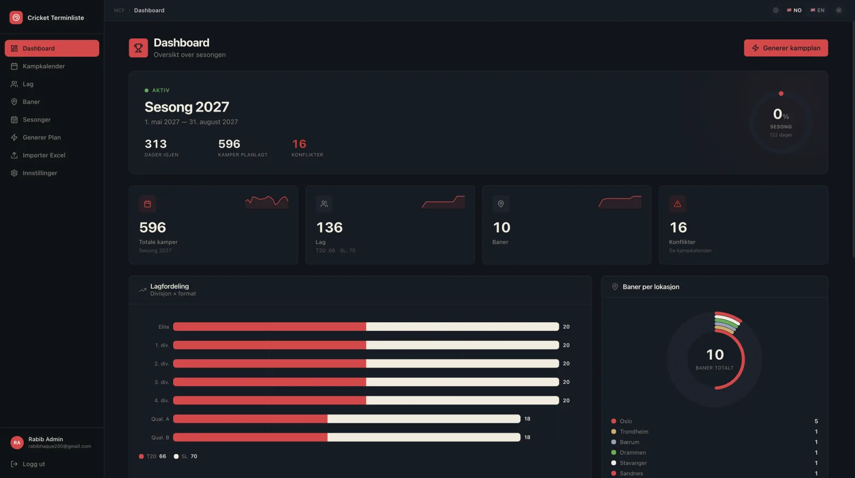Viewport: 855px width, 478px height.
Task: Click the Elite division bar
Action: coord(366,326)
